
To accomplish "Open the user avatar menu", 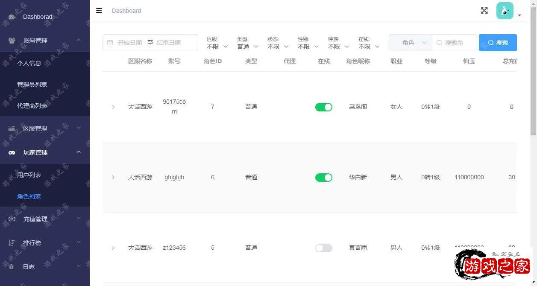I will [505, 11].
